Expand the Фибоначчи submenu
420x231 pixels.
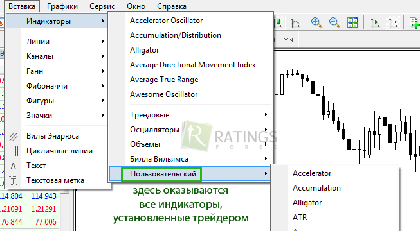[x=57, y=86]
